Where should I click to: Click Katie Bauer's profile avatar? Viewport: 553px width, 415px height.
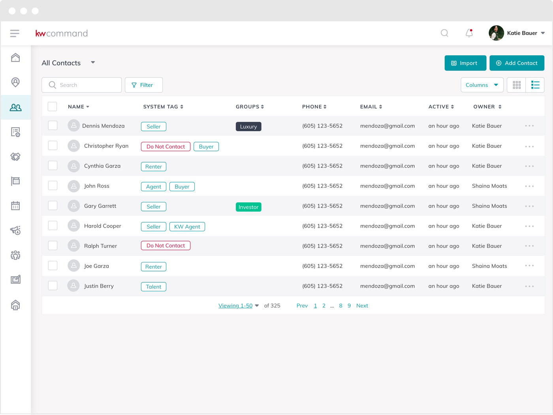[x=496, y=33]
